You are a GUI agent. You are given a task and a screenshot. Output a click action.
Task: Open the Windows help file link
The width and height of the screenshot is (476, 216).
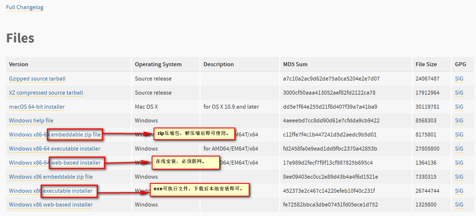coord(31,121)
